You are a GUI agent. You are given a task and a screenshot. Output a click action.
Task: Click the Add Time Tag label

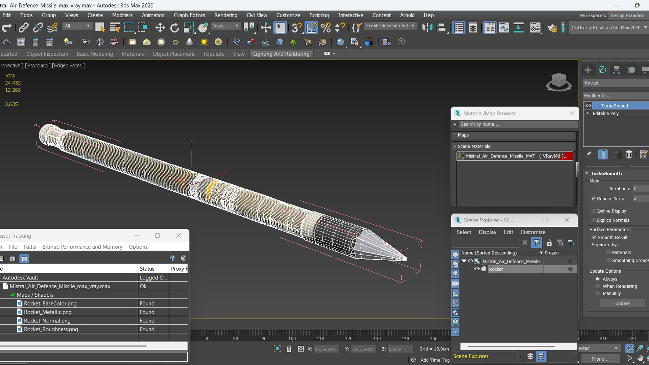point(435,360)
